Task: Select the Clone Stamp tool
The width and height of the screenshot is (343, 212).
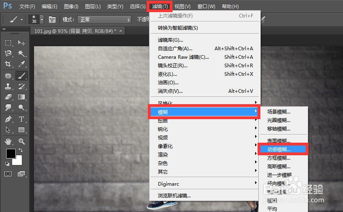Action: tap(8, 86)
